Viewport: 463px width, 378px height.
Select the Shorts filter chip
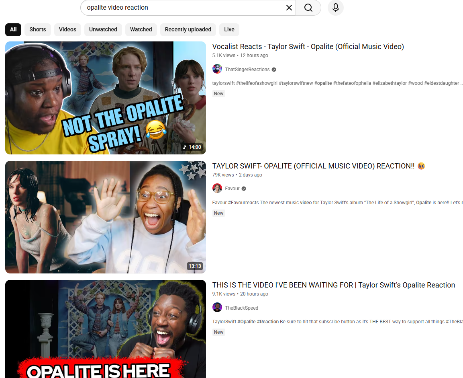pyautogui.click(x=38, y=30)
